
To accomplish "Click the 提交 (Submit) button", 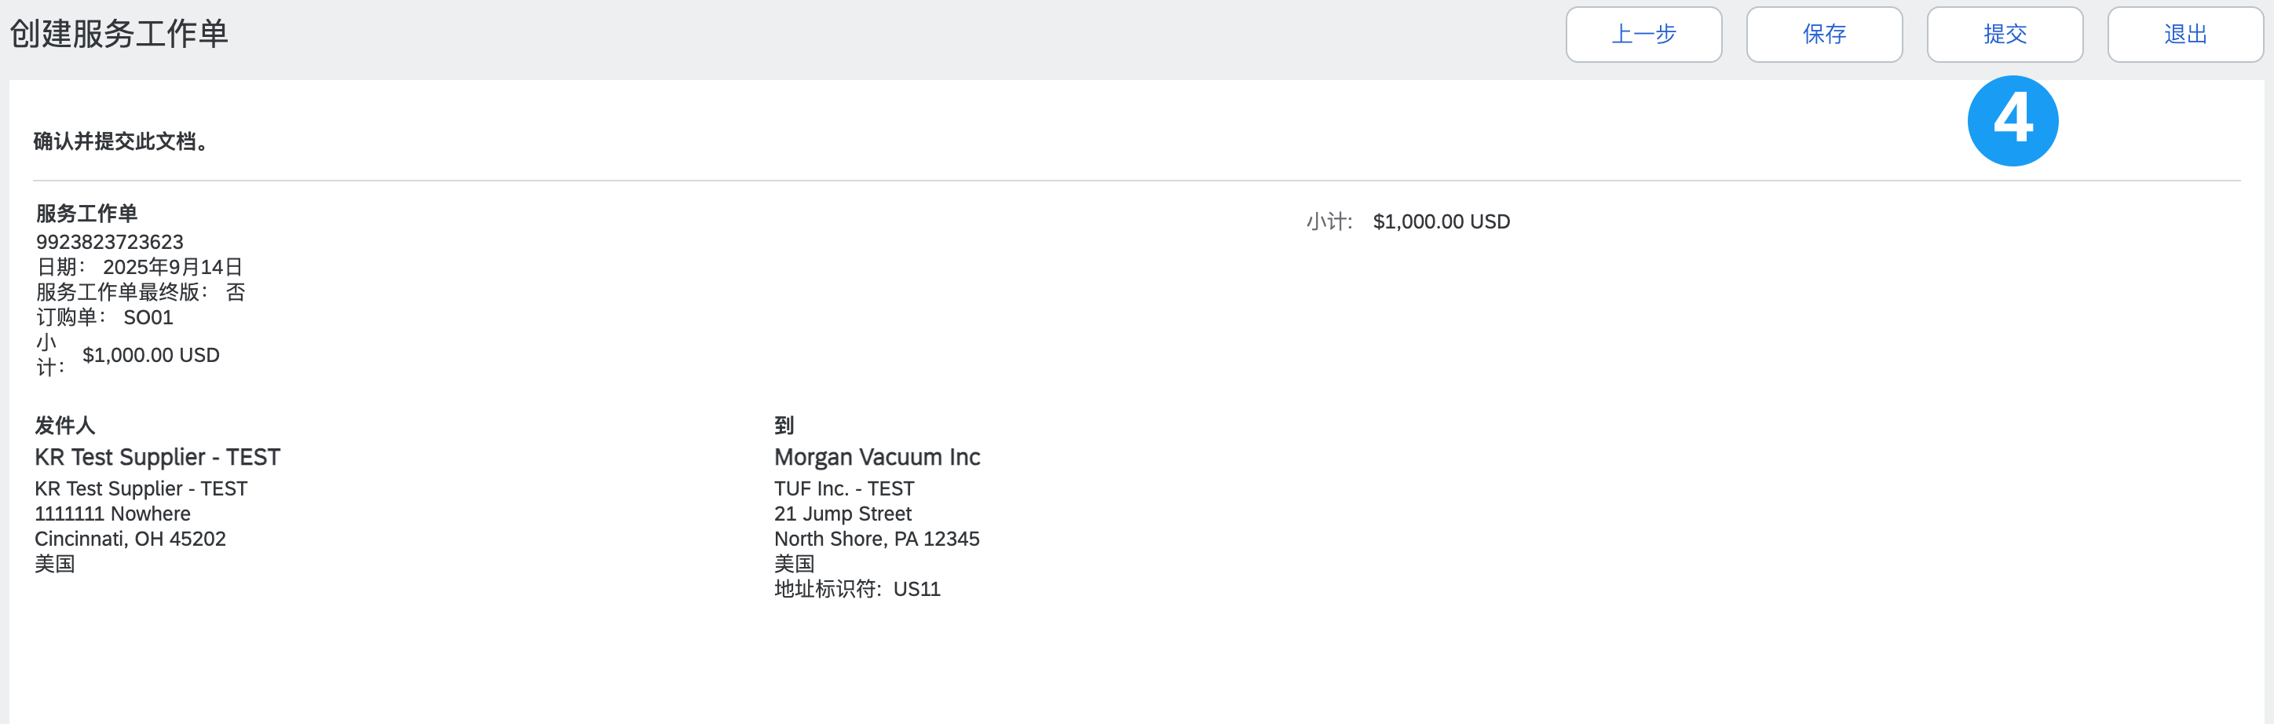I will pos(2004,35).
